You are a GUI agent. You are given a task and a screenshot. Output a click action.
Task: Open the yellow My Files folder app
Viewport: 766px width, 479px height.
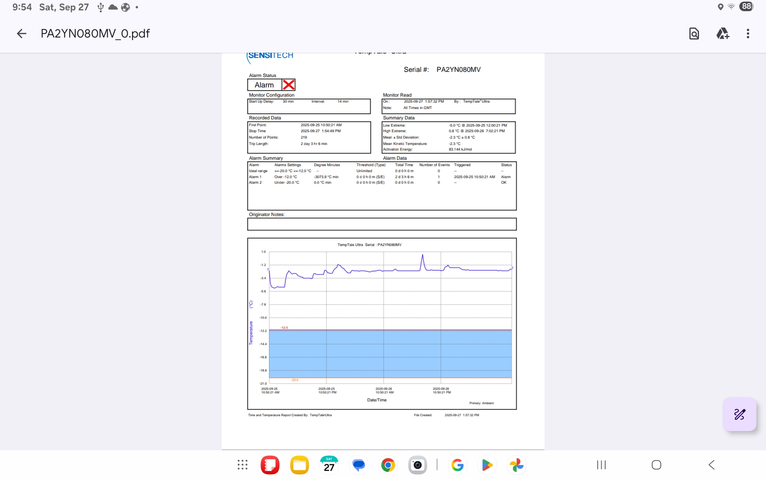click(300, 465)
